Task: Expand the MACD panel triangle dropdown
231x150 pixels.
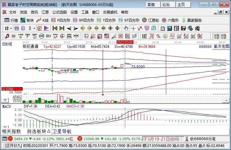Action: coord(5,127)
